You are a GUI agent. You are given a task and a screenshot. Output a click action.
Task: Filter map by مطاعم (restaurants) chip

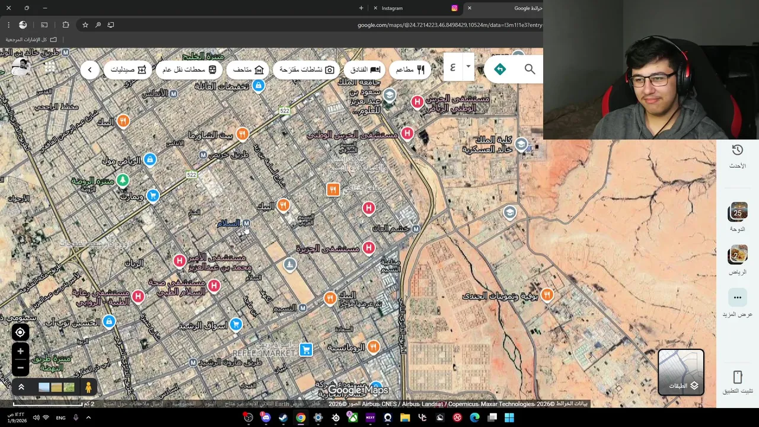point(410,70)
